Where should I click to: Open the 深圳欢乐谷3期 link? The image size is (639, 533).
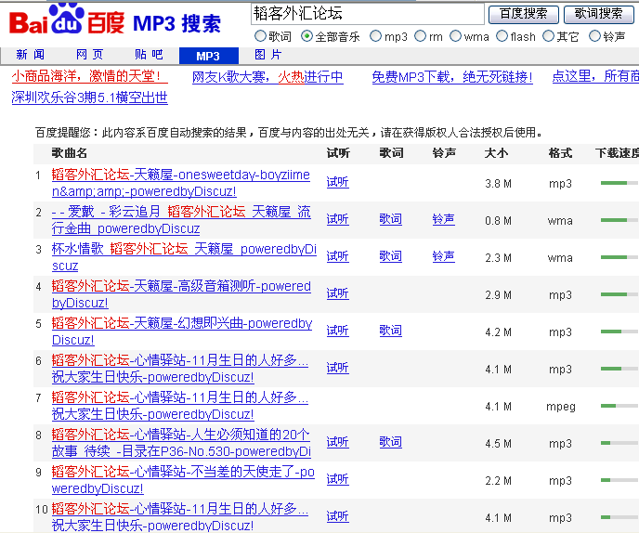click(x=90, y=97)
